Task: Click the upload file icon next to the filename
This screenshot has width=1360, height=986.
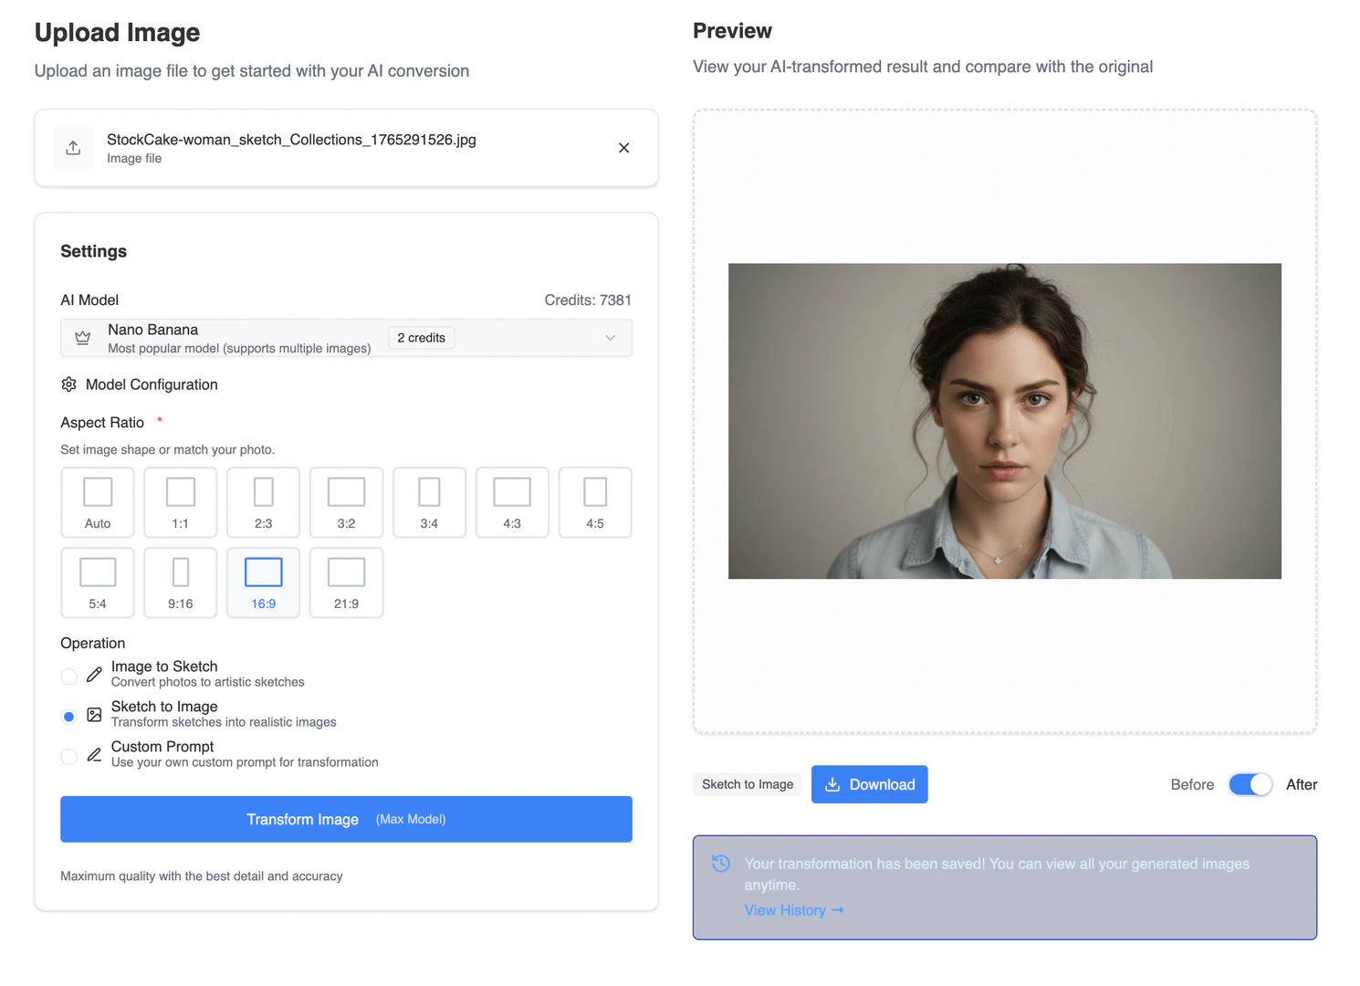Action: pyautogui.click(x=73, y=147)
